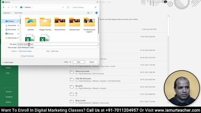Open Publish in Excel backstage menu

pos(8,68)
